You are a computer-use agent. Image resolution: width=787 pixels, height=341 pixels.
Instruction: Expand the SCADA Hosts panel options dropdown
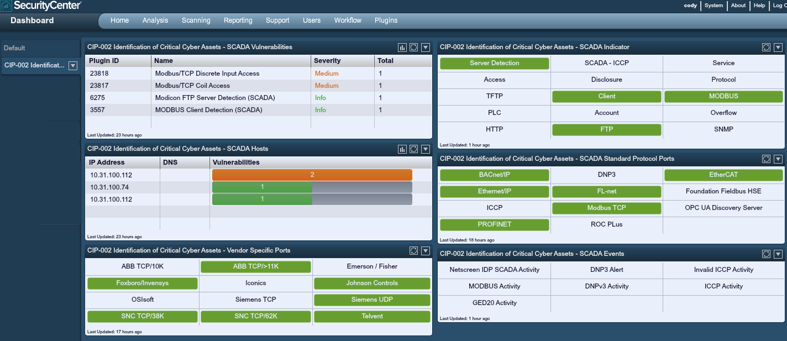[x=426, y=149]
